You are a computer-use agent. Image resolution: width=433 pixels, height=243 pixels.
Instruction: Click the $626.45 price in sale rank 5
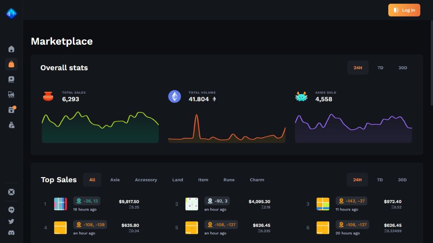262,225
